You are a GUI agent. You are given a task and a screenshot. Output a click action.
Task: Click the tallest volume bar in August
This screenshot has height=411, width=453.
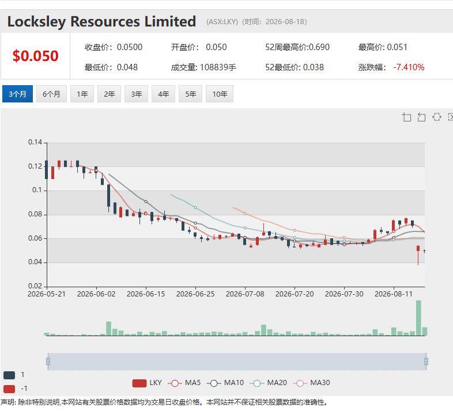click(418, 318)
